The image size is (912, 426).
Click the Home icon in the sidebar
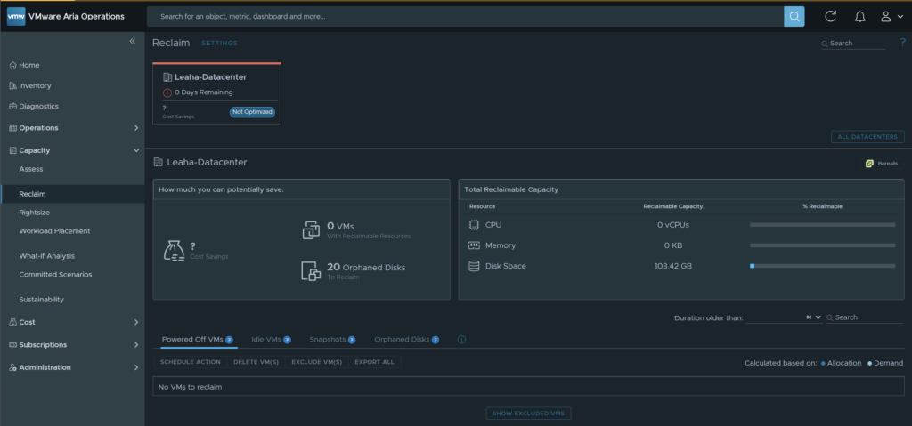[x=12, y=65]
